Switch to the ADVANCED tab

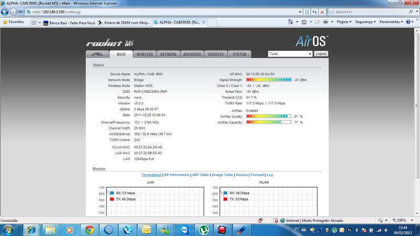[x=192, y=55]
